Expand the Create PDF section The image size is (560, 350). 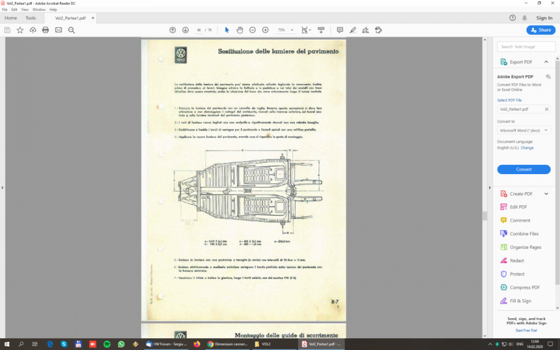(546, 194)
